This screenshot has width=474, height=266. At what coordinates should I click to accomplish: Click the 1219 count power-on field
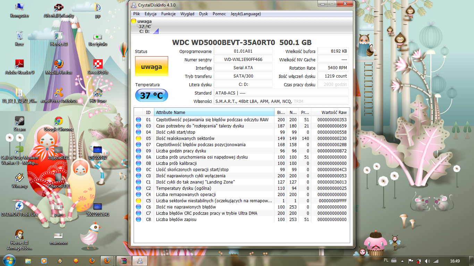tap(333, 76)
